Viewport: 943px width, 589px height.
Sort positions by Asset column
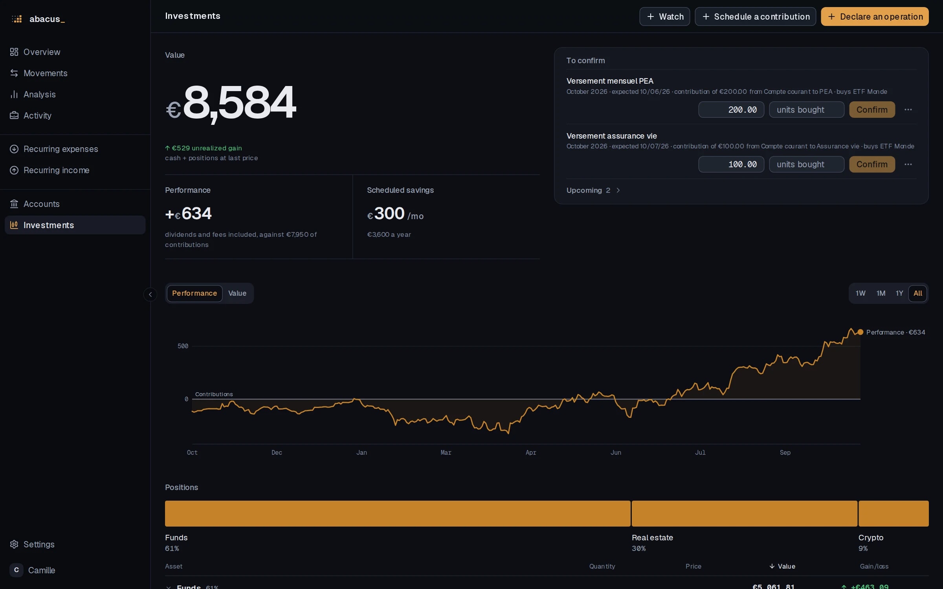pyautogui.click(x=174, y=566)
